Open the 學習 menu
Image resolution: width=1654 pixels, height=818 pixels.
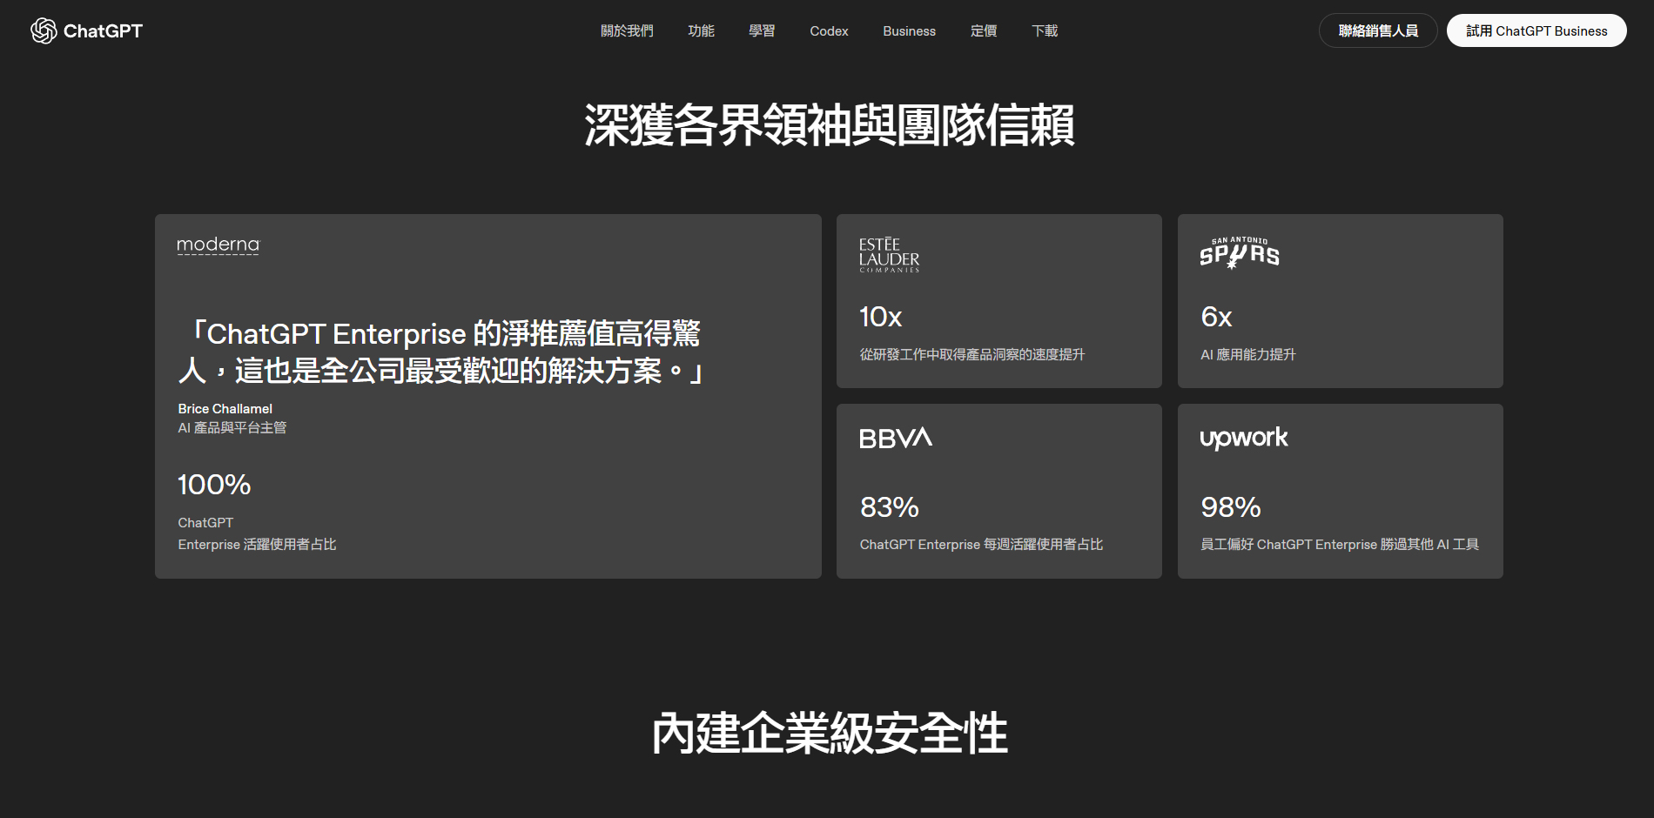[762, 31]
